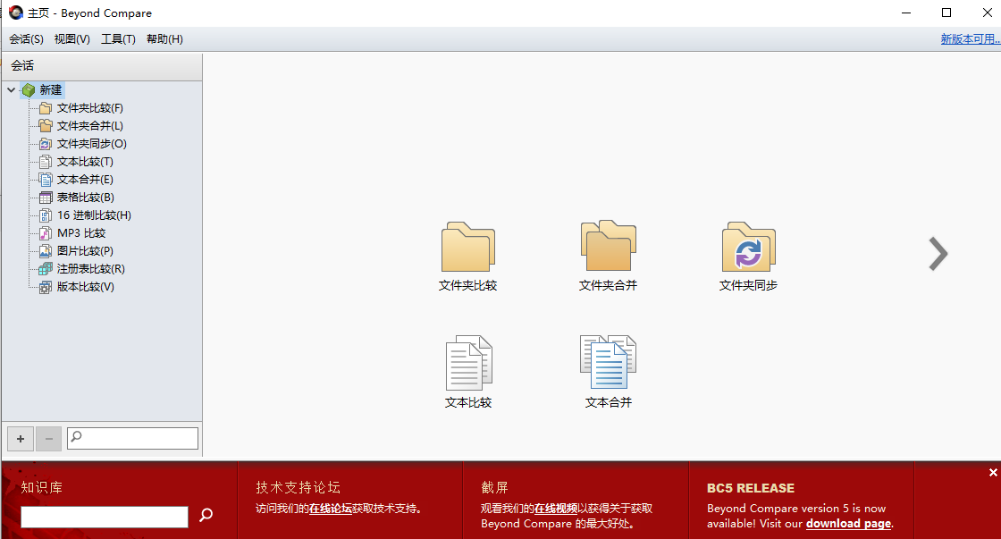Click the 知识库 heading
This screenshot has width=1001, height=539.
(41, 488)
